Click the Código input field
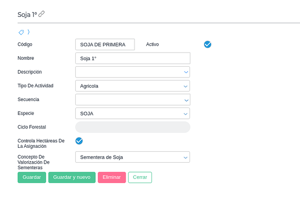This screenshot has width=300, height=201. (105, 45)
